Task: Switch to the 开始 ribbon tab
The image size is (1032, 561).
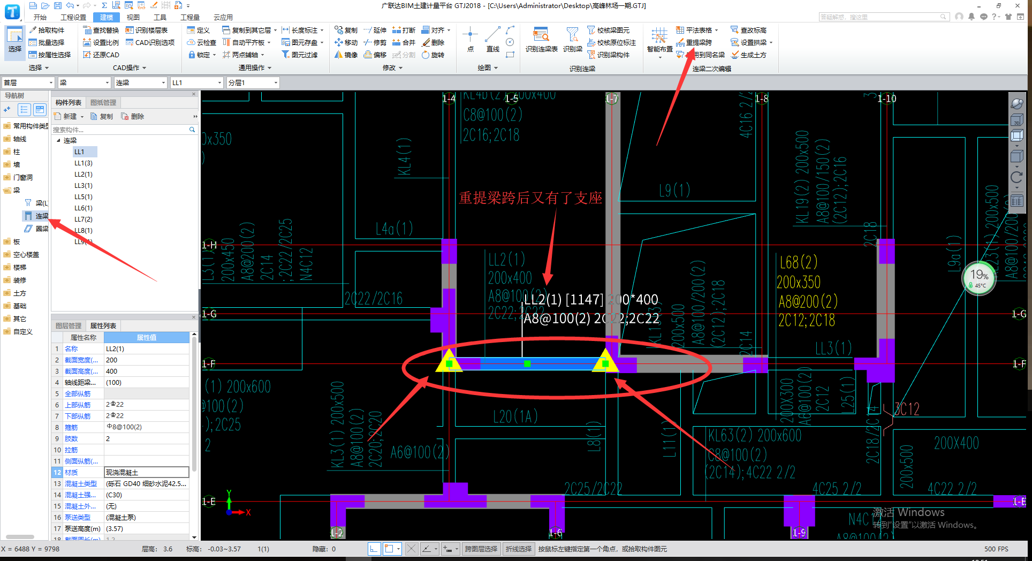Action: click(x=40, y=17)
